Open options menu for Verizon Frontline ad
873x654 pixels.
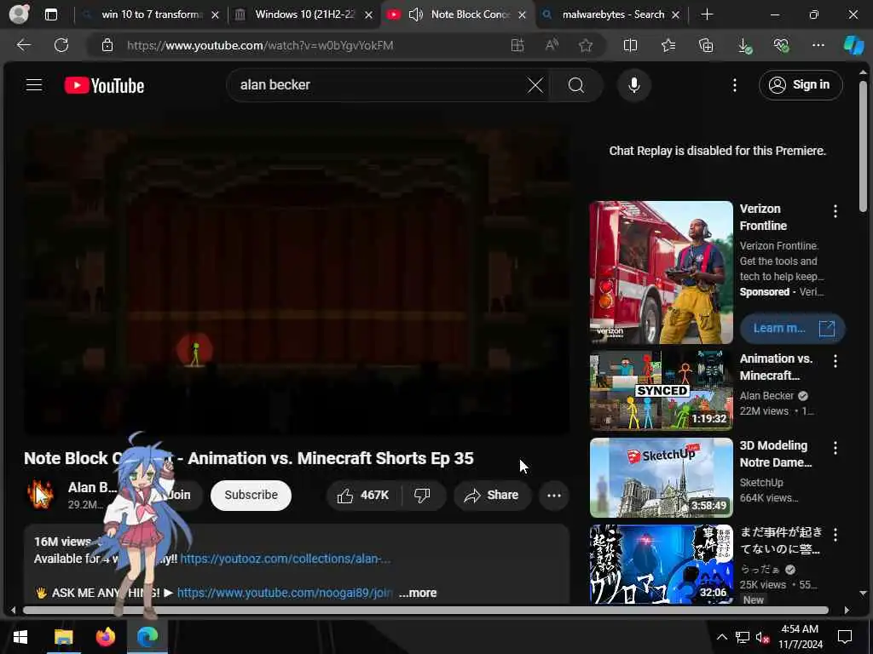(x=835, y=211)
